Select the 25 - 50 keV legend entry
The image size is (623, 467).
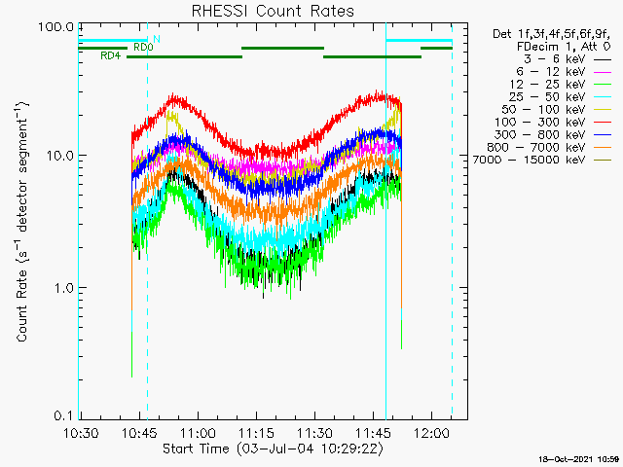pos(561,97)
